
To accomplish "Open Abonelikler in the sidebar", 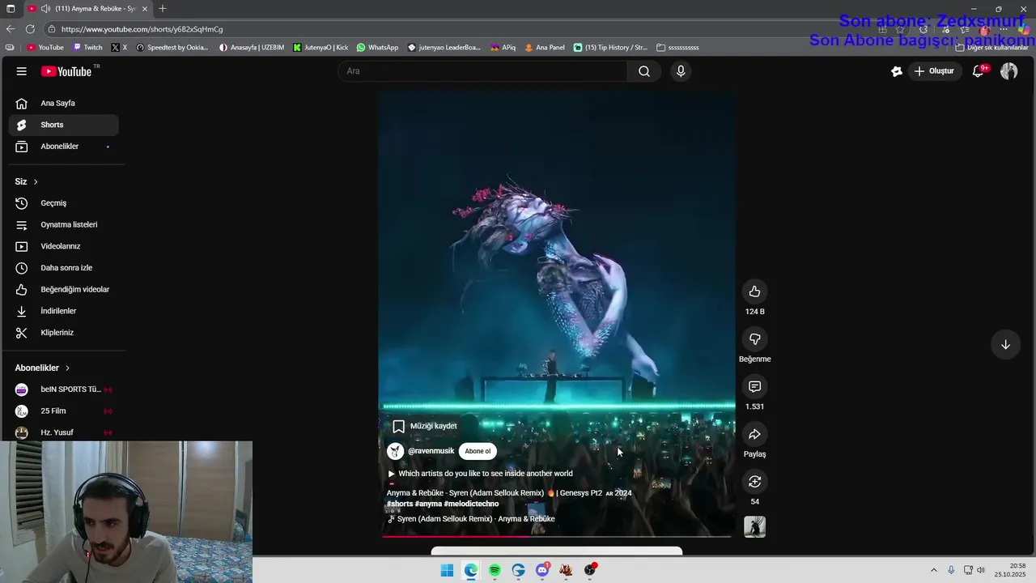I will tap(64, 147).
